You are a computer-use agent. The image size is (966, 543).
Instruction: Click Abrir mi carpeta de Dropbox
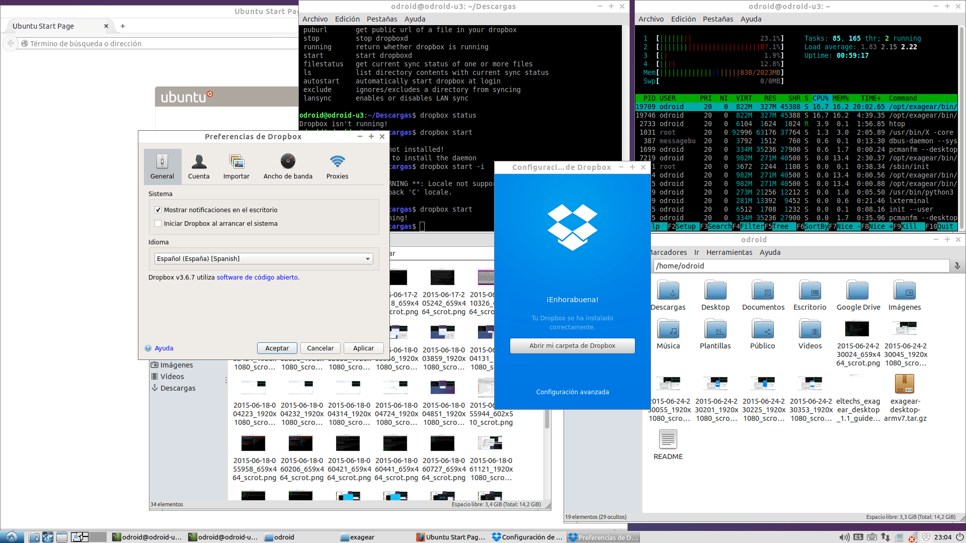(572, 345)
